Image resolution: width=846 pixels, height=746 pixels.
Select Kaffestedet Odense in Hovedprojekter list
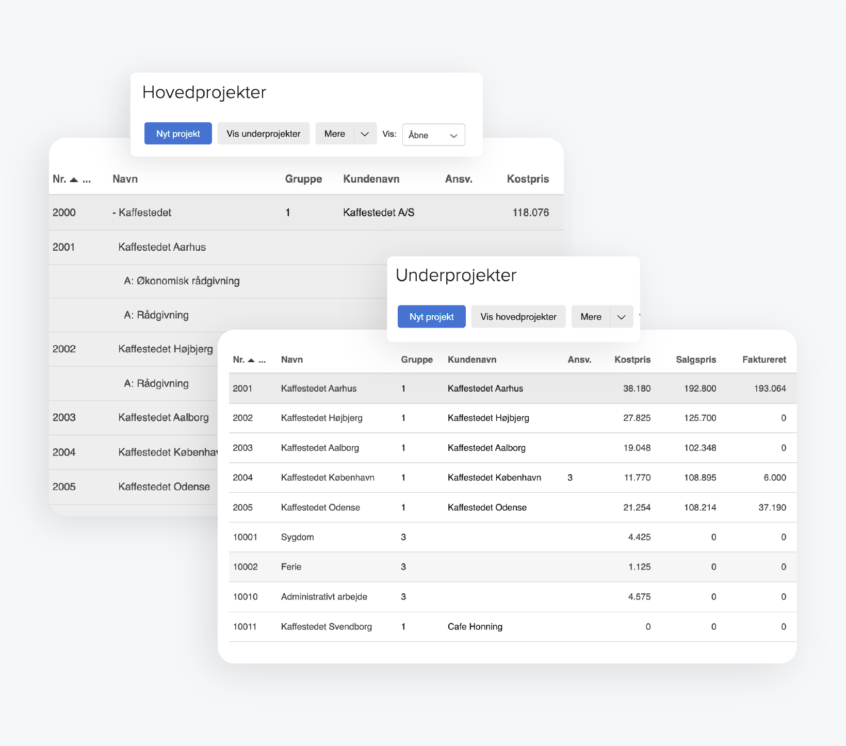164,486
